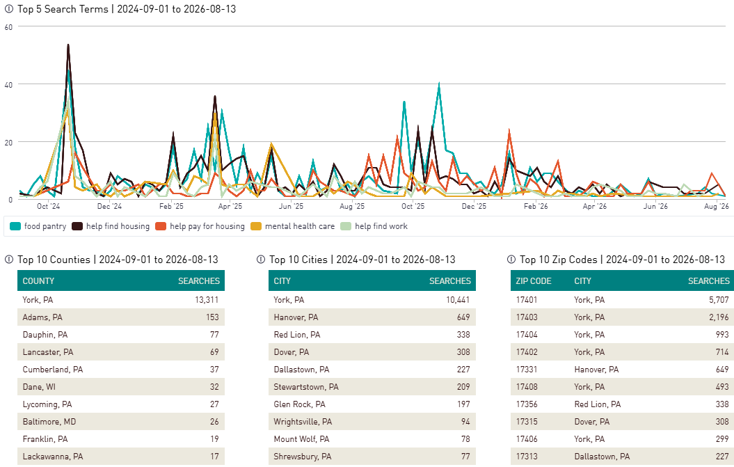The image size is (734, 467).
Task: Click the mental health care legend label
Action: (x=300, y=226)
